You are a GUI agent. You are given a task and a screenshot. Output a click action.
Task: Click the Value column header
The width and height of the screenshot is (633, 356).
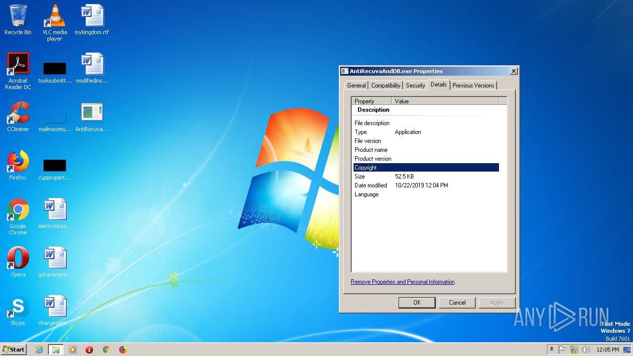pyautogui.click(x=445, y=101)
